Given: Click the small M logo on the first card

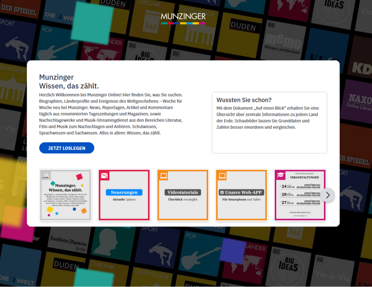Looking at the screenshot, I should coord(46,175).
